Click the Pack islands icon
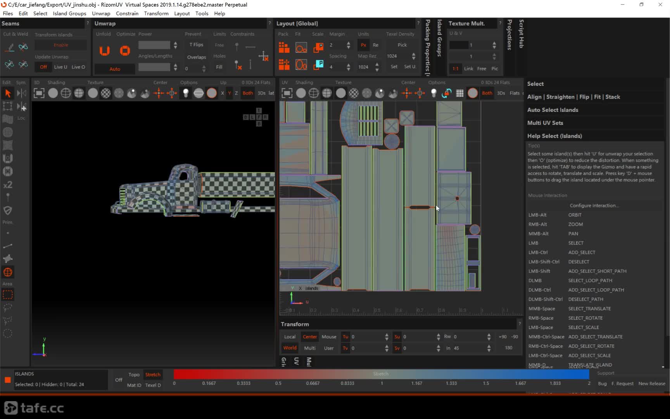Screen dimensions: 670x419 pos(284,47)
